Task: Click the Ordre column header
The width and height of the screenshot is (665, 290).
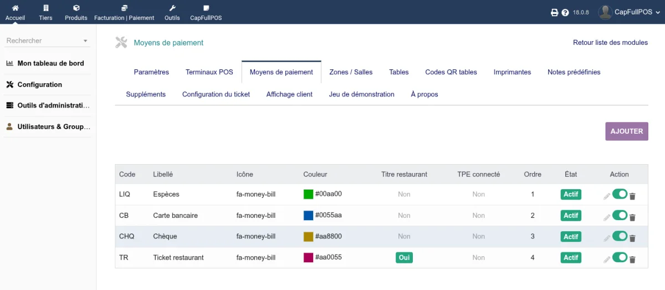Action: tap(533, 174)
